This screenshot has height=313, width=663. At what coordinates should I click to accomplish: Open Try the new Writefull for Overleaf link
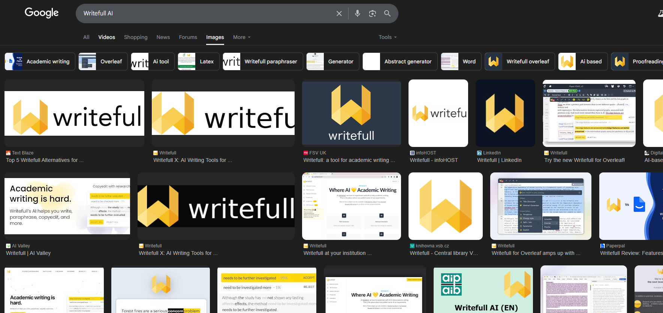(x=584, y=160)
